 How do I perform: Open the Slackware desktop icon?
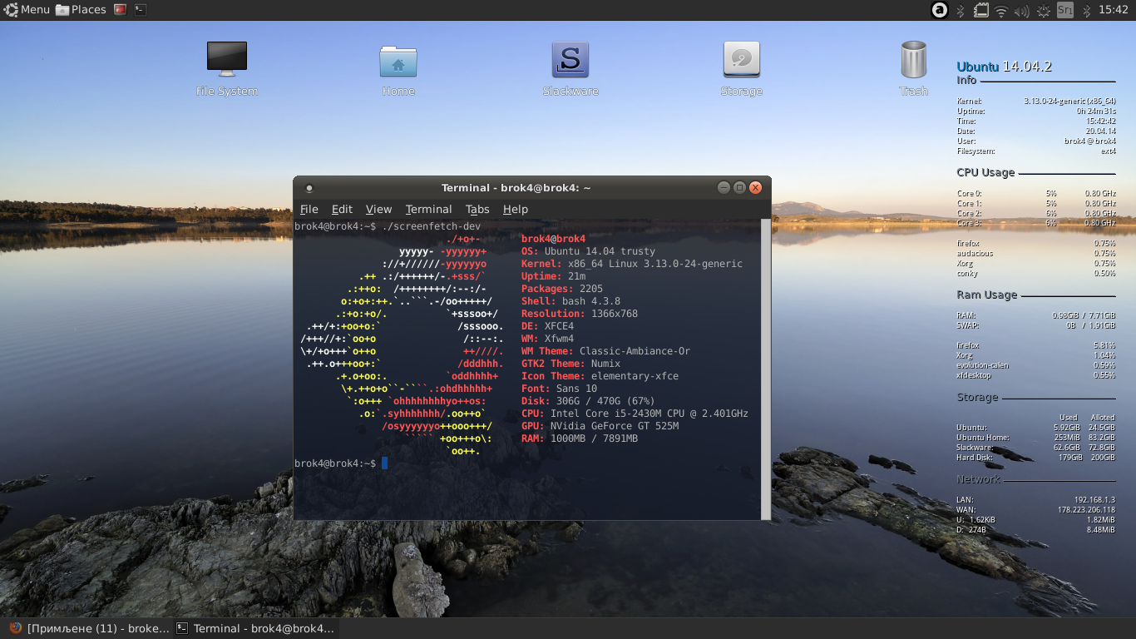tap(570, 68)
